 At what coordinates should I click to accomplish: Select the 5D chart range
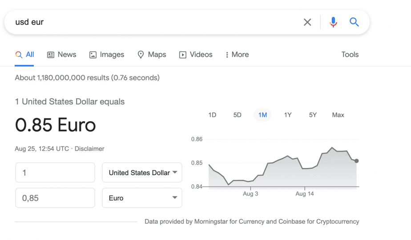[237, 115]
